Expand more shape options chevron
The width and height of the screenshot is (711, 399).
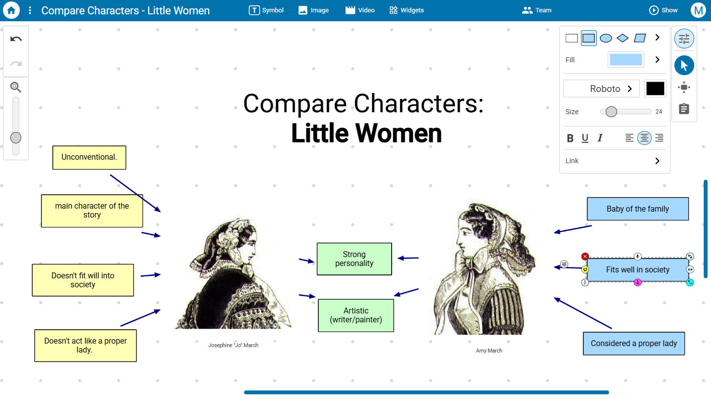point(657,38)
